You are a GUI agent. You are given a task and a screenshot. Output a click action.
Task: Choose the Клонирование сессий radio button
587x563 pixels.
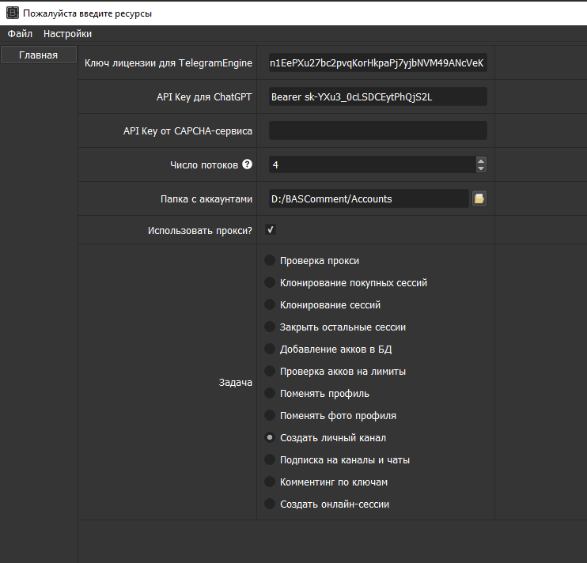pos(271,304)
